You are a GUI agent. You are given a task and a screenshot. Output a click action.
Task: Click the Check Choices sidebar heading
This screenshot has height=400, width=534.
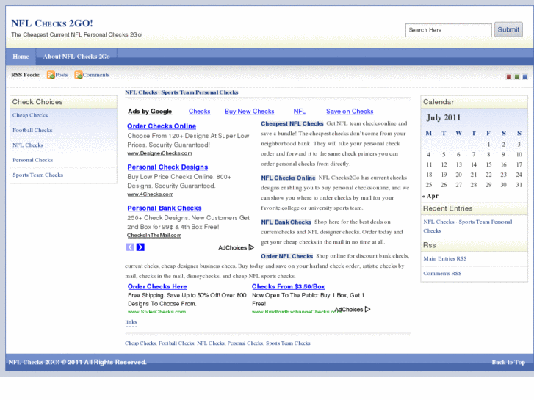(x=37, y=102)
